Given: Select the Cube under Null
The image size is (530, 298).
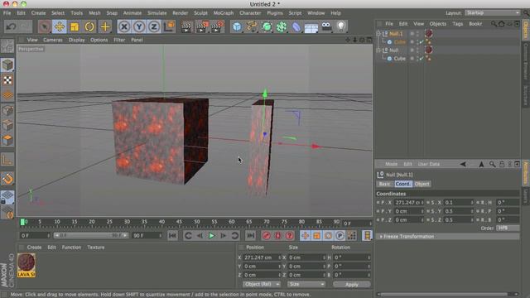Looking at the screenshot, I should coord(399,59).
